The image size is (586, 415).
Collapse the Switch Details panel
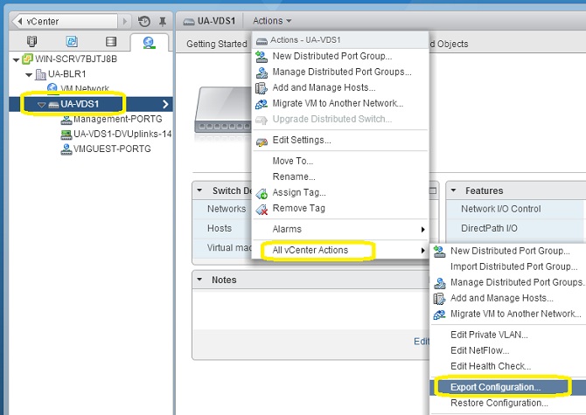click(199, 190)
